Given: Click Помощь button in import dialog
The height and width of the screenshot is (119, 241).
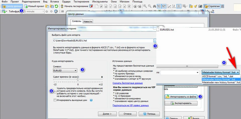Looking at the screenshot, I should 149,114.
